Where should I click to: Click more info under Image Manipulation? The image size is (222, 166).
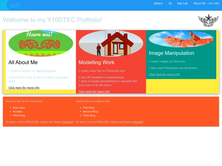point(164,74)
